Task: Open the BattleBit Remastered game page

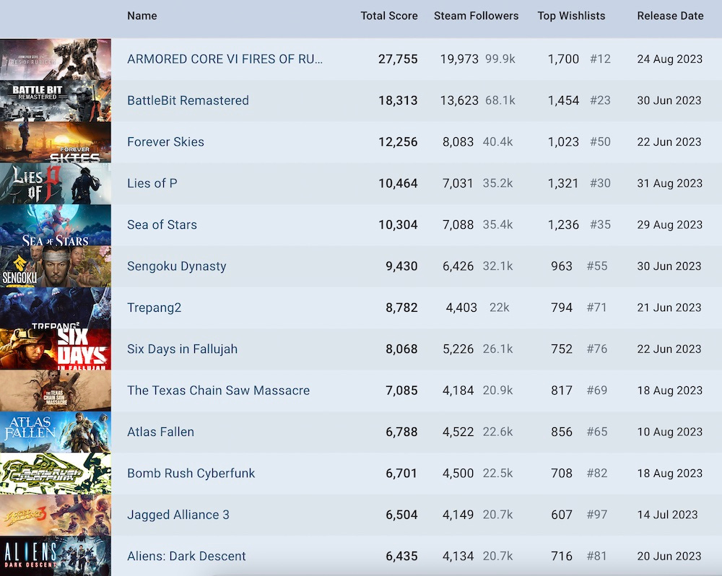Action: (188, 100)
